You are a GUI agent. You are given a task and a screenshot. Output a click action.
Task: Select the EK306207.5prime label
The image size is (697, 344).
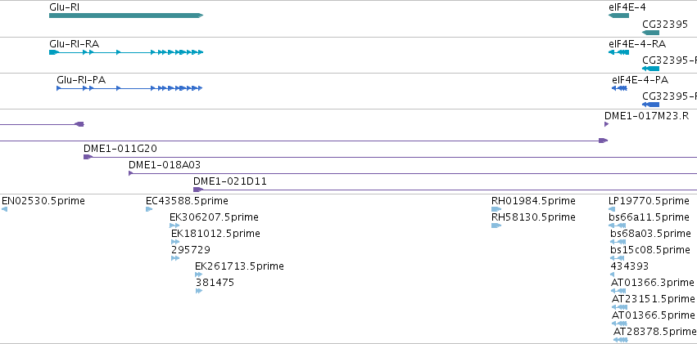point(215,217)
